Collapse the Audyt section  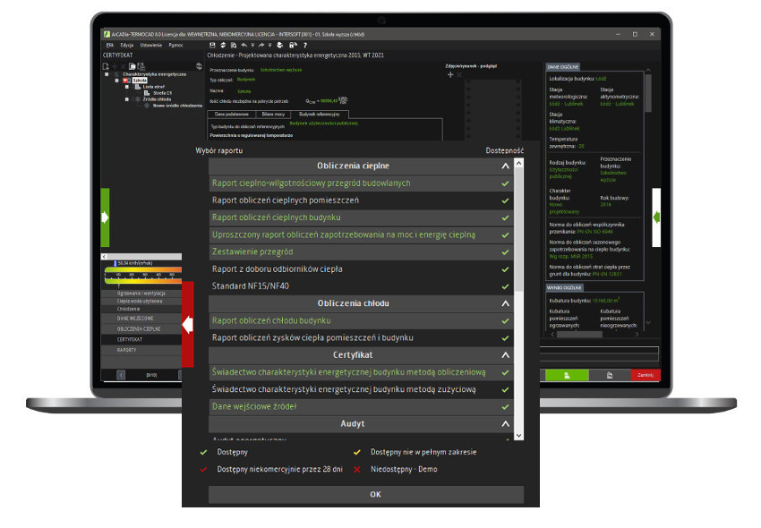(x=505, y=423)
